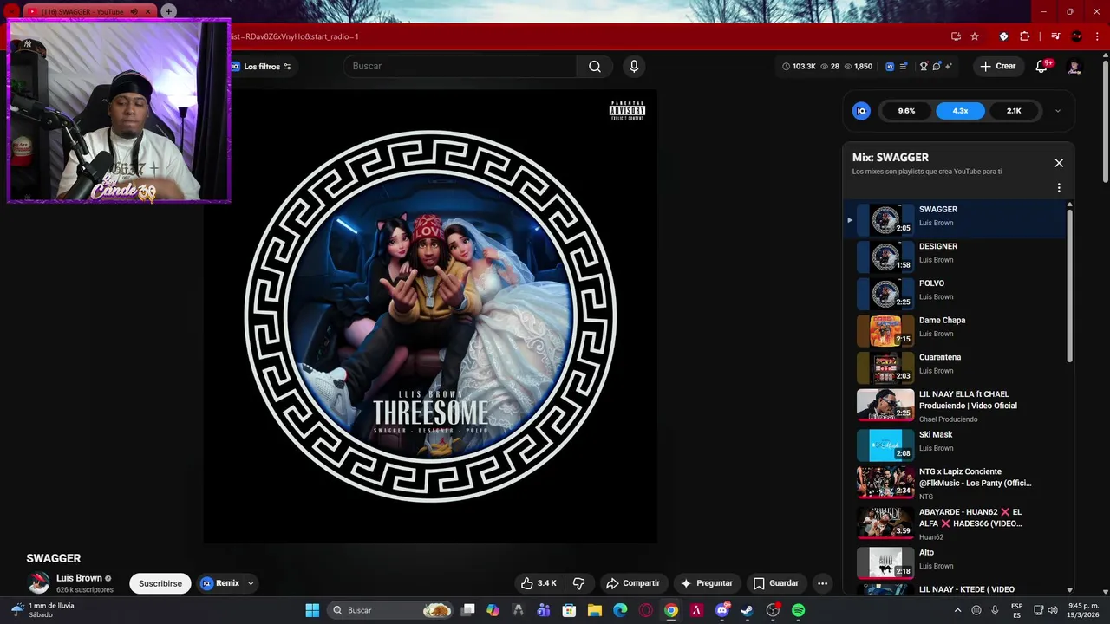The height and width of the screenshot is (624, 1110).
Task: Click the vidIQ chat bubble icon
Action: pos(937,67)
